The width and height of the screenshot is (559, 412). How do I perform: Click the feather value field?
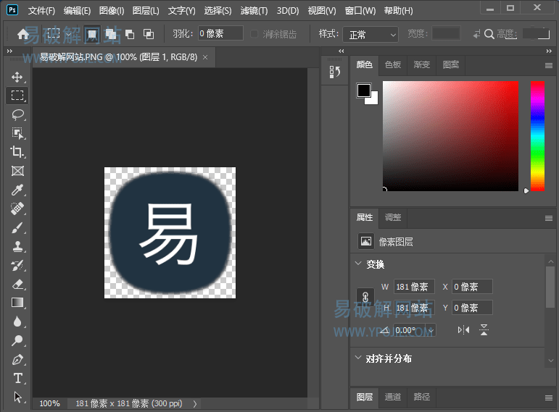coord(220,33)
